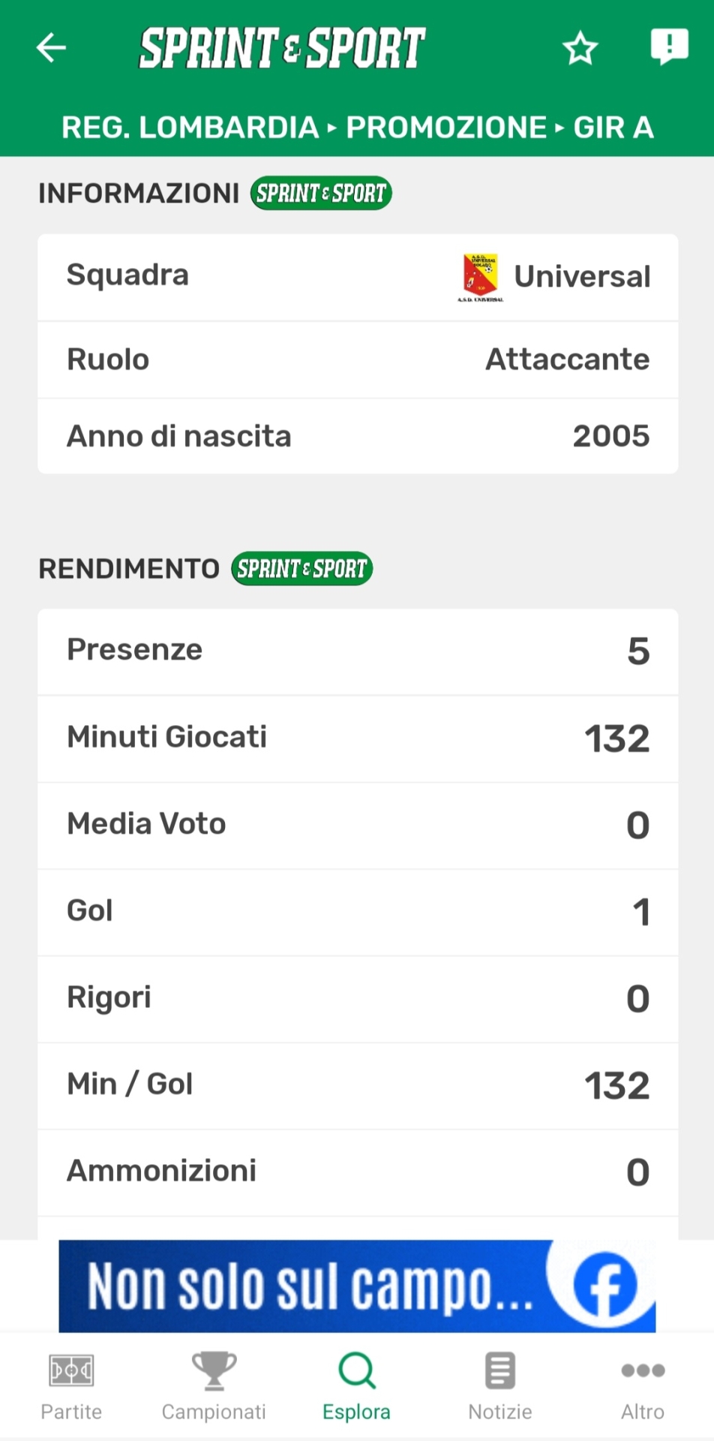This screenshot has width=714, height=1441.
Task: Go to PROMOZIONE in the breadcrumb
Action: pos(446,128)
